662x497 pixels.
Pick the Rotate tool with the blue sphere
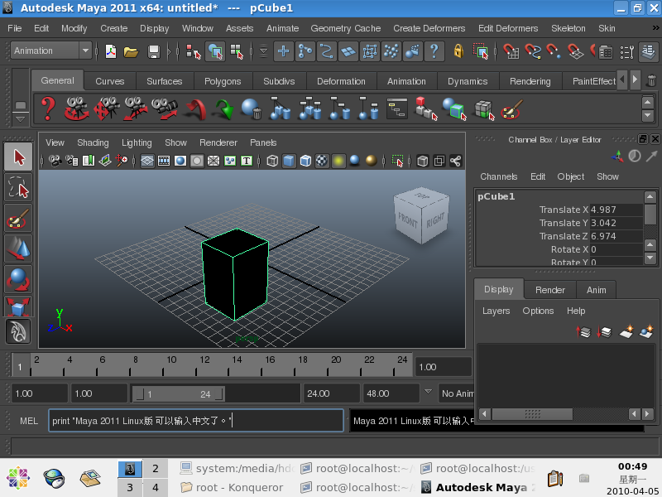click(x=18, y=280)
